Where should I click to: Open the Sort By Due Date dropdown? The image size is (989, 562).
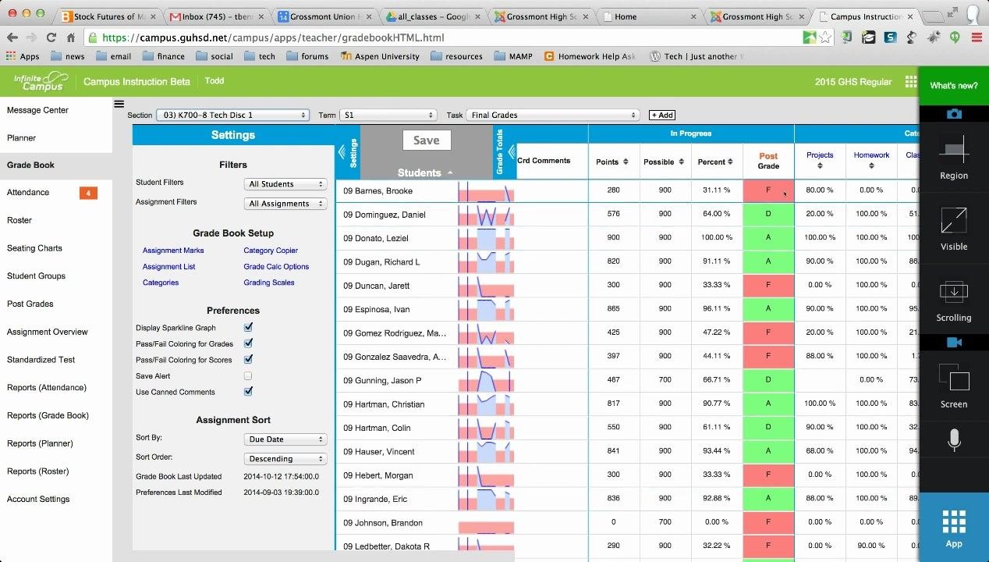coord(285,439)
